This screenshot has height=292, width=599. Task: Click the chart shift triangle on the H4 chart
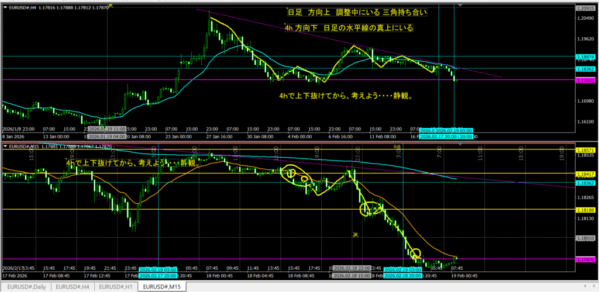(460, 4)
